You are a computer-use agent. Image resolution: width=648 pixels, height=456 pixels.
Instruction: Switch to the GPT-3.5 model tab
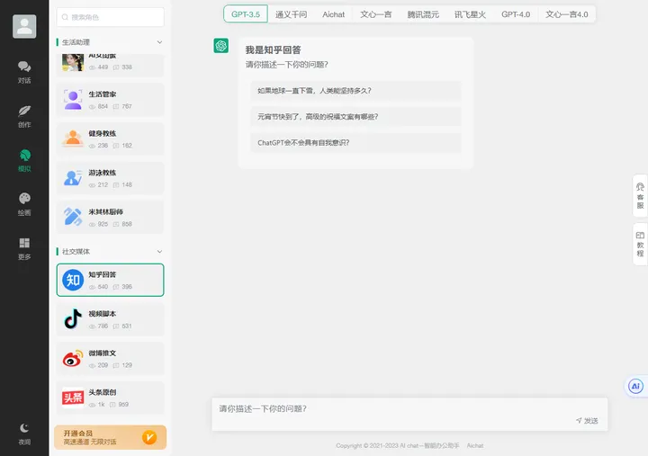click(x=246, y=14)
